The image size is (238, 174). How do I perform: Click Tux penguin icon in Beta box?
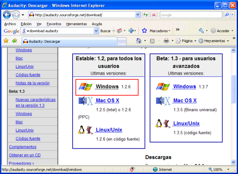click(159, 123)
